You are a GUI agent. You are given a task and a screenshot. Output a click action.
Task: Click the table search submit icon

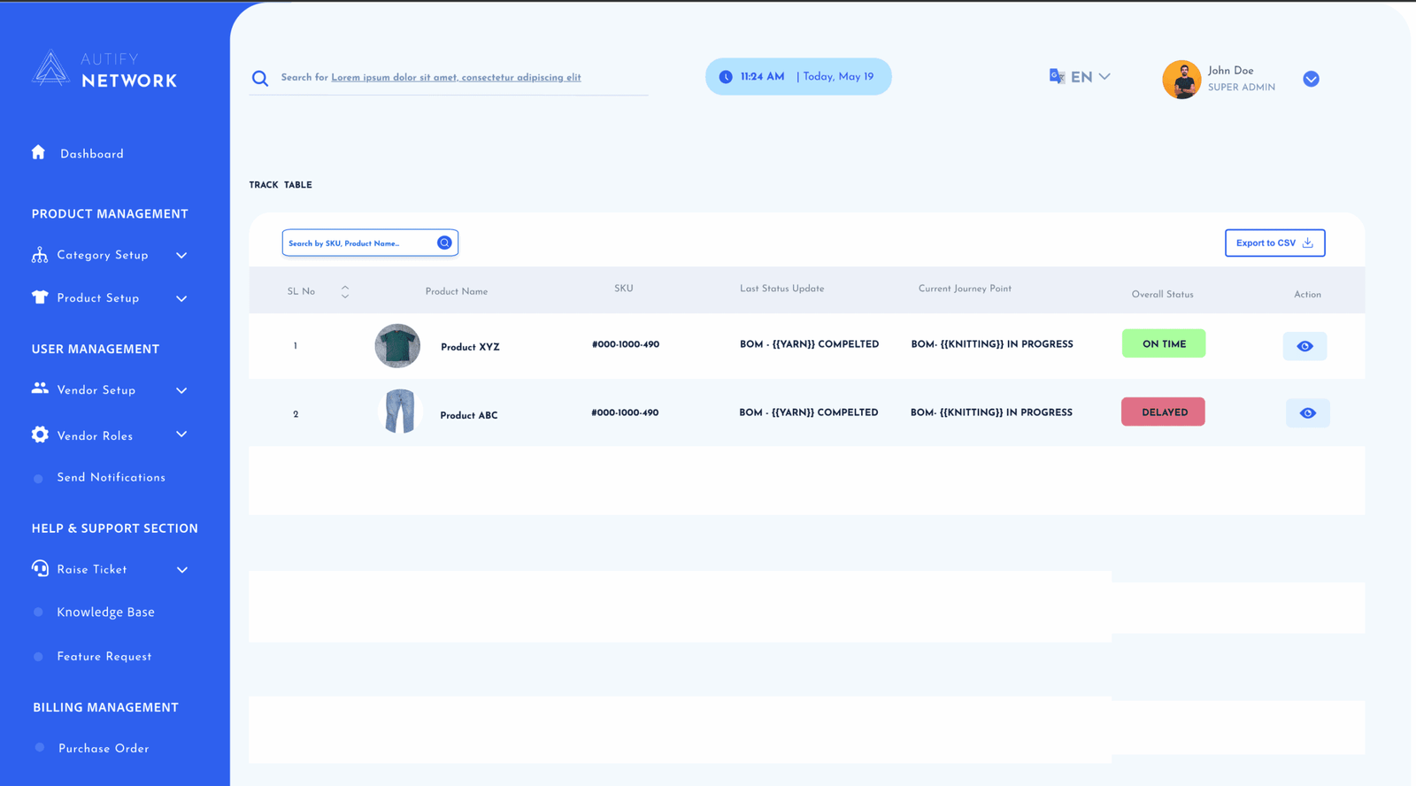(x=444, y=243)
